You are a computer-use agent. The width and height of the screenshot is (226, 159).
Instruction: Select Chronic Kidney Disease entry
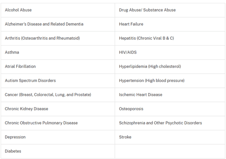coord(26,109)
